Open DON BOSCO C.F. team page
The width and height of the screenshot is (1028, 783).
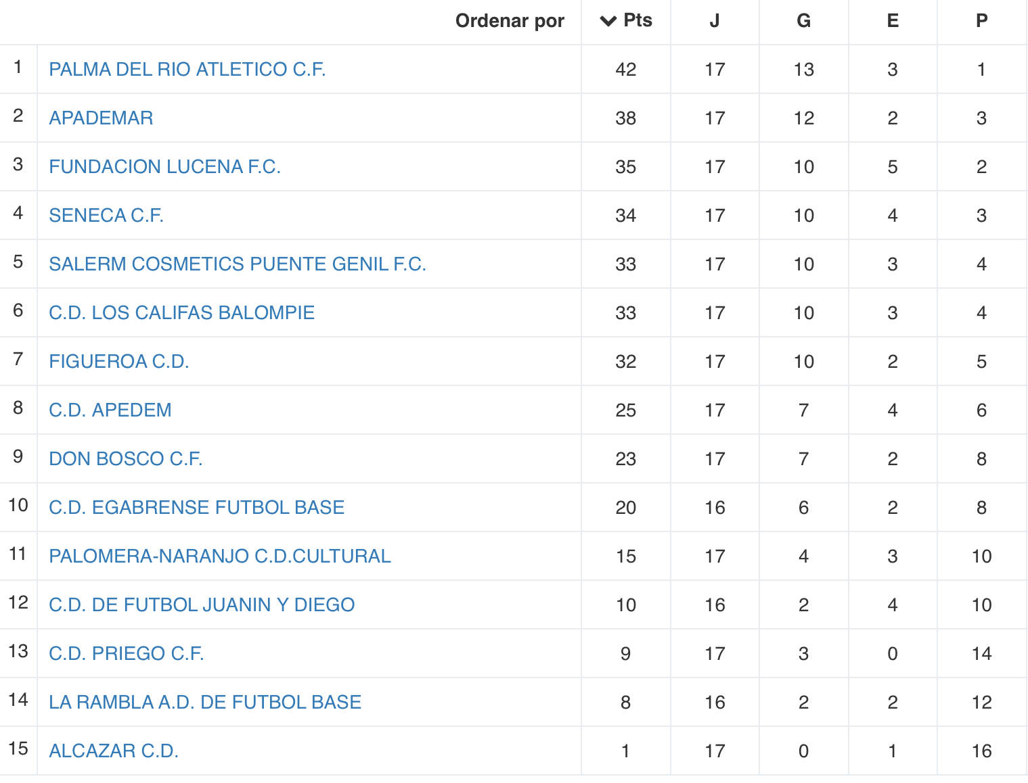126,458
